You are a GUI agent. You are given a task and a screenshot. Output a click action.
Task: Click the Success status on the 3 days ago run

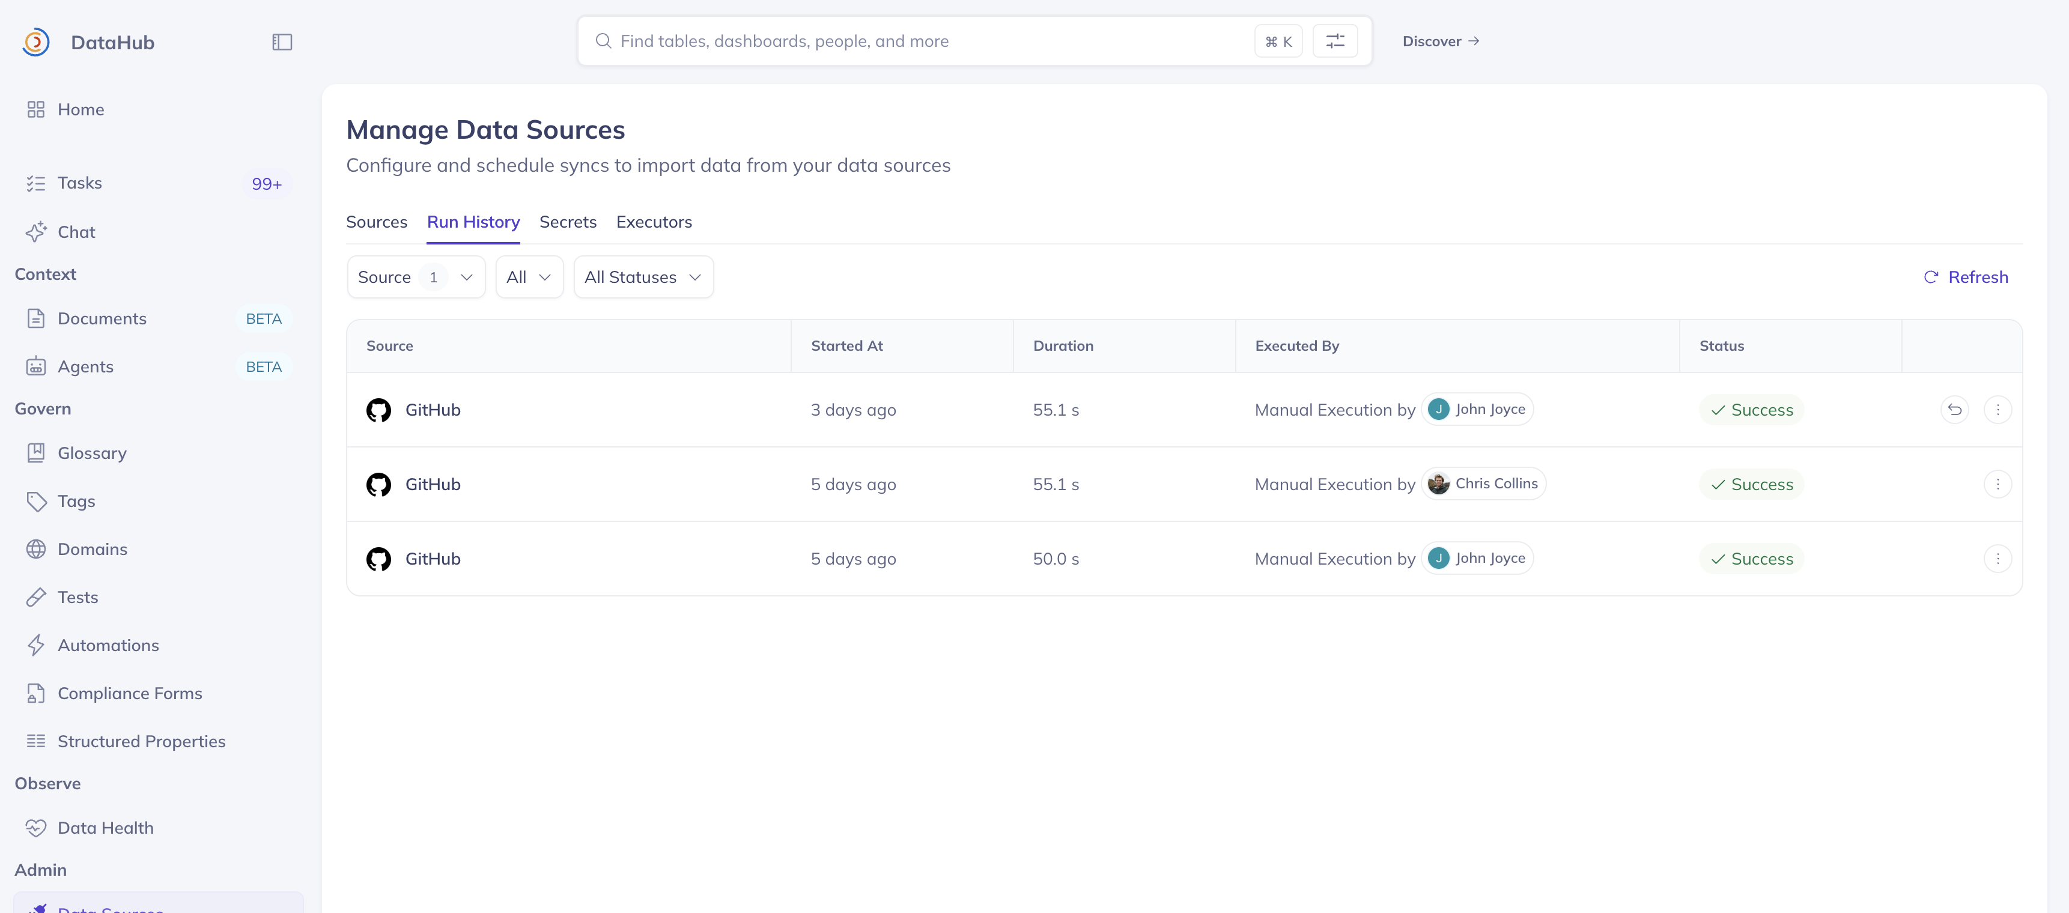click(x=1752, y=410)
